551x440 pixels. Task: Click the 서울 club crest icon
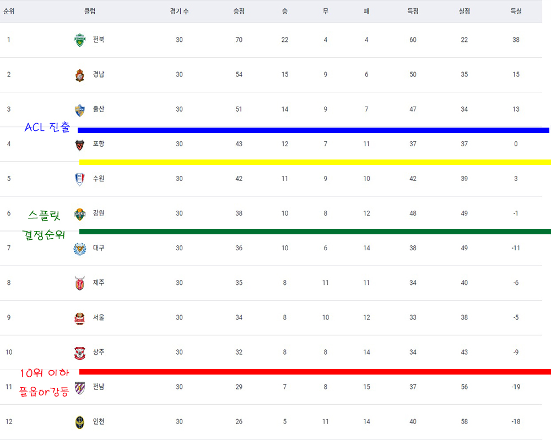pyautogui.click(x=80, y=318)
